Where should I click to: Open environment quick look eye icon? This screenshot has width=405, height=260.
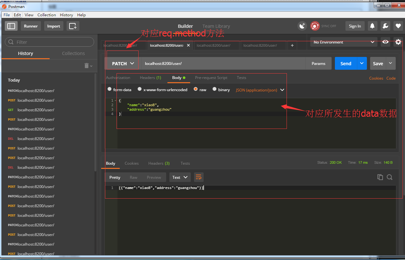coord(385,42)
